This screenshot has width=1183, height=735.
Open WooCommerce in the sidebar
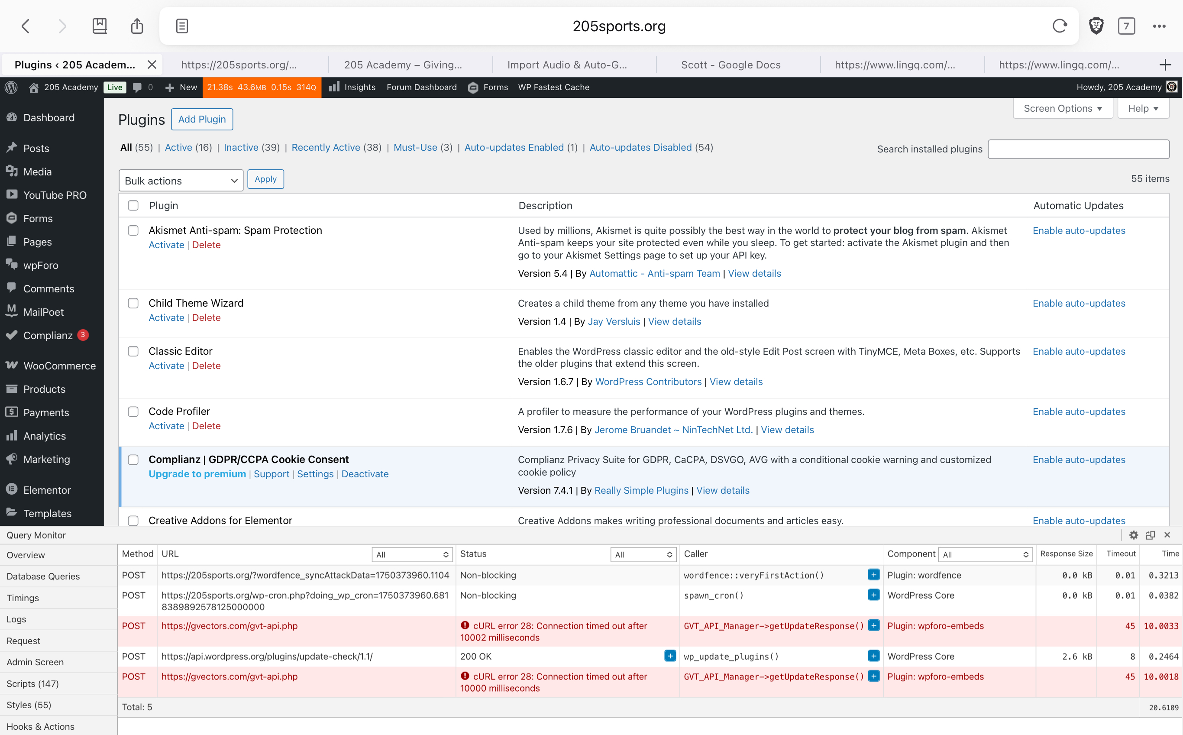click(x=59, y=366)
